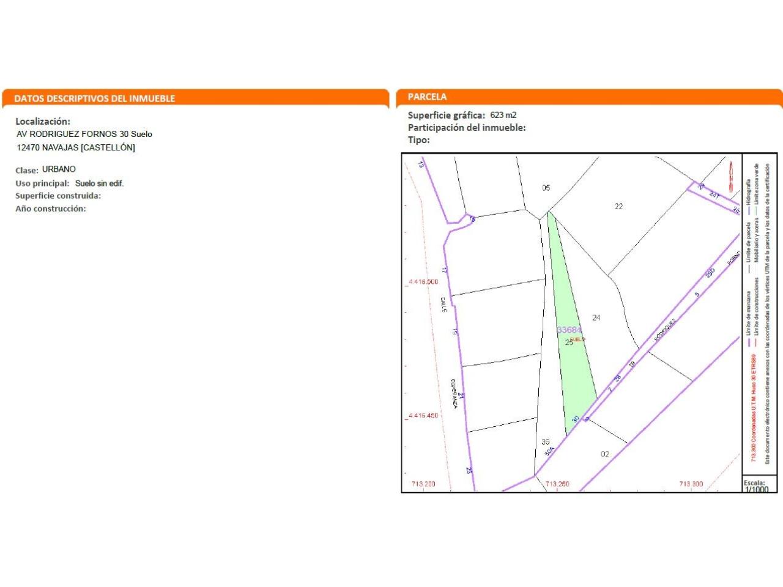Click the "Superficie gráfica" value 623 m2

pos(503,115)
